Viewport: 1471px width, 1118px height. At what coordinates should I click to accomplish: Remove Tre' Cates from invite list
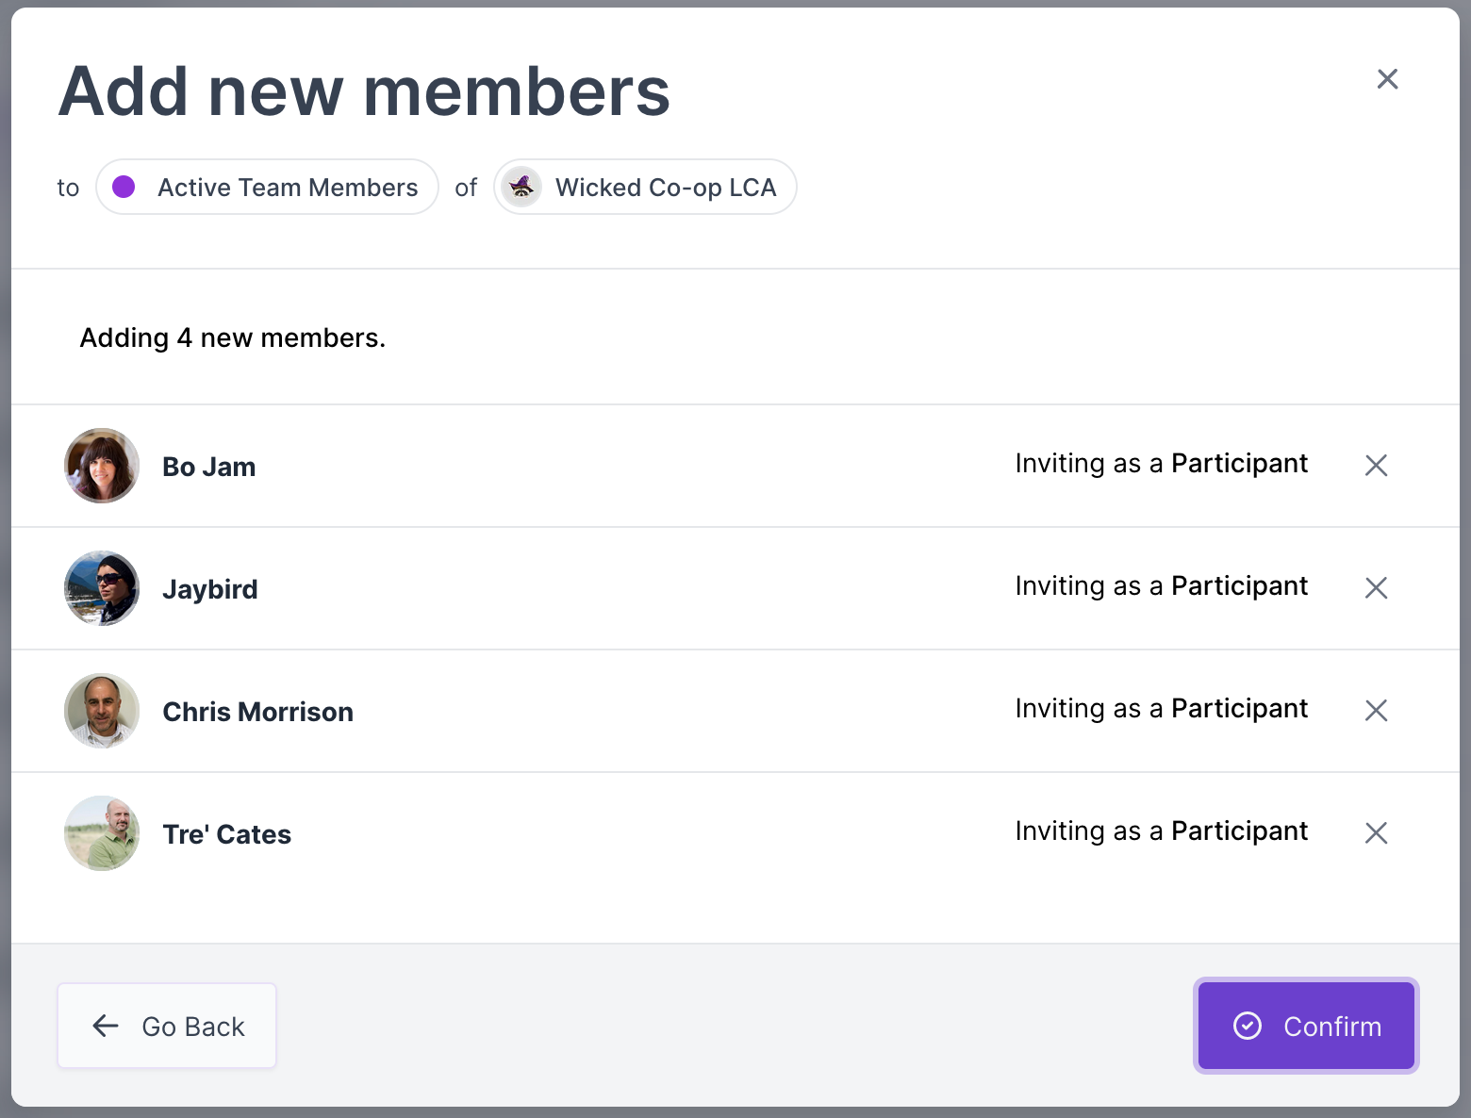pyautogui.click(x=1376, y=832)
